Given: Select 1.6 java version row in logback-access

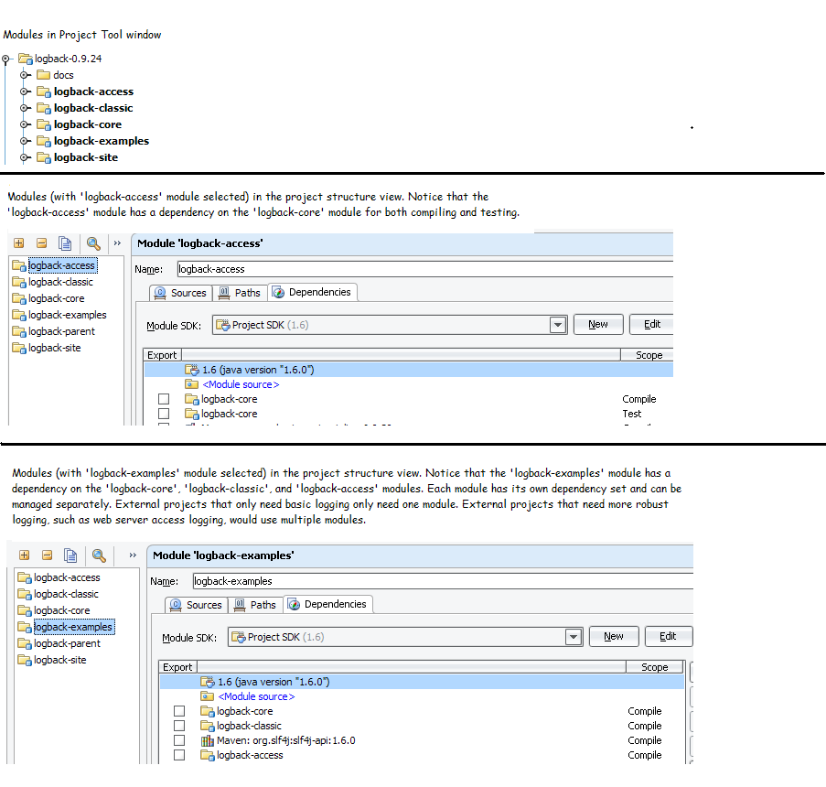Looking at the screenshot, I should [409, 370].
